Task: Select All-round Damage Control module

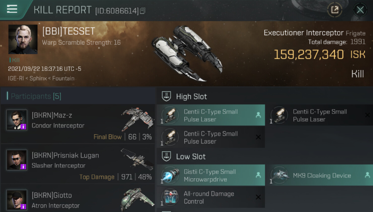Action: point(211,197)
